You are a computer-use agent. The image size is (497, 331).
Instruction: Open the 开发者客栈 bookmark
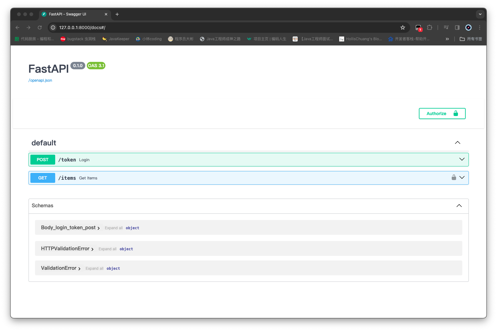click(x=409, y=39)
